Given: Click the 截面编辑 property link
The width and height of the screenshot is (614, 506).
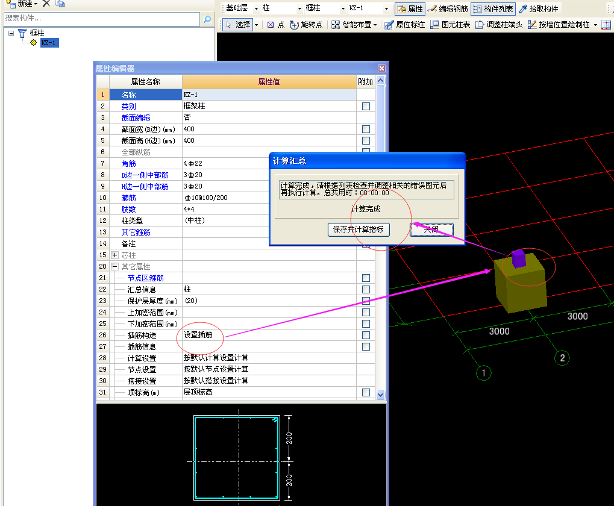Looking at the screenshot, I should click(136, 118).
